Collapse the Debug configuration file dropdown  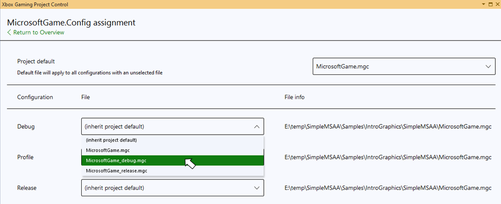click(173, 127)
